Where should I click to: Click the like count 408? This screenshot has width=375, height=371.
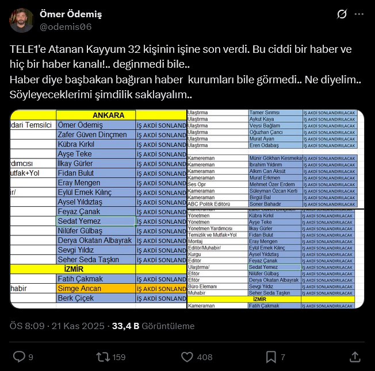pyautogui.click(x=204, y=357)
